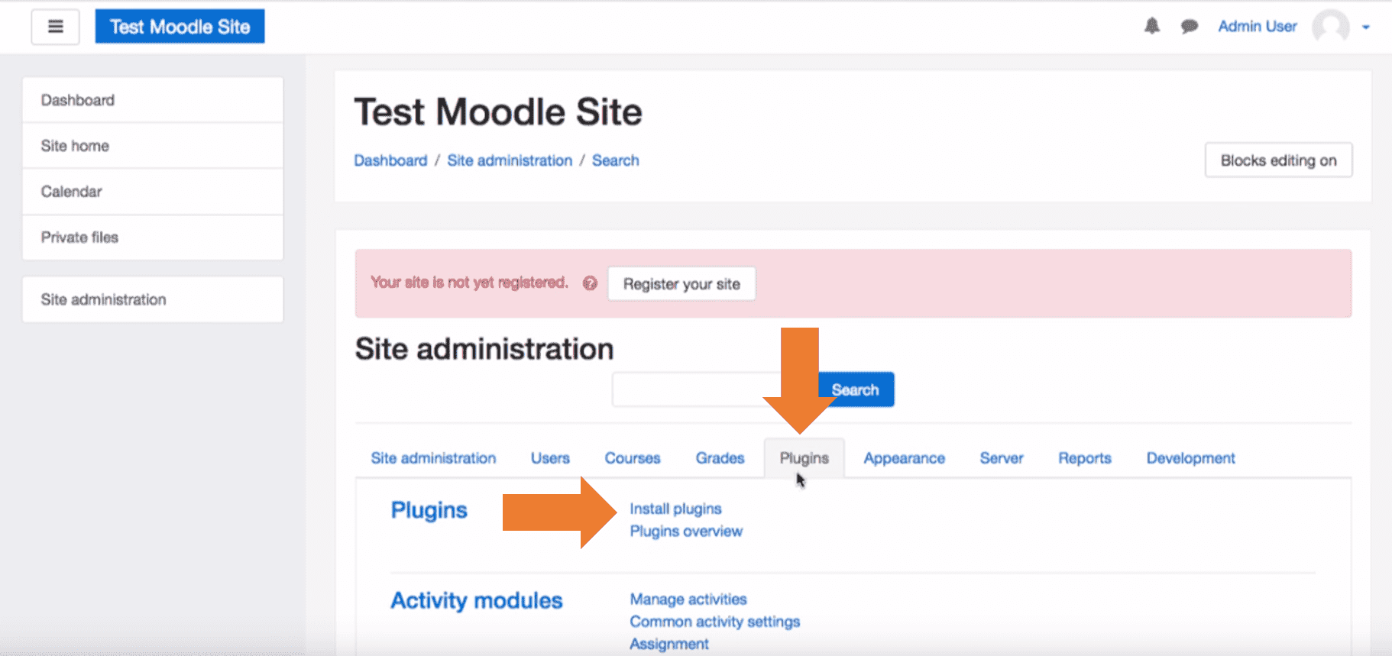The width and height of the screenshot is (1392, 656).
Task: Switch to the Appearance tab
Action: tap(904, 458)
